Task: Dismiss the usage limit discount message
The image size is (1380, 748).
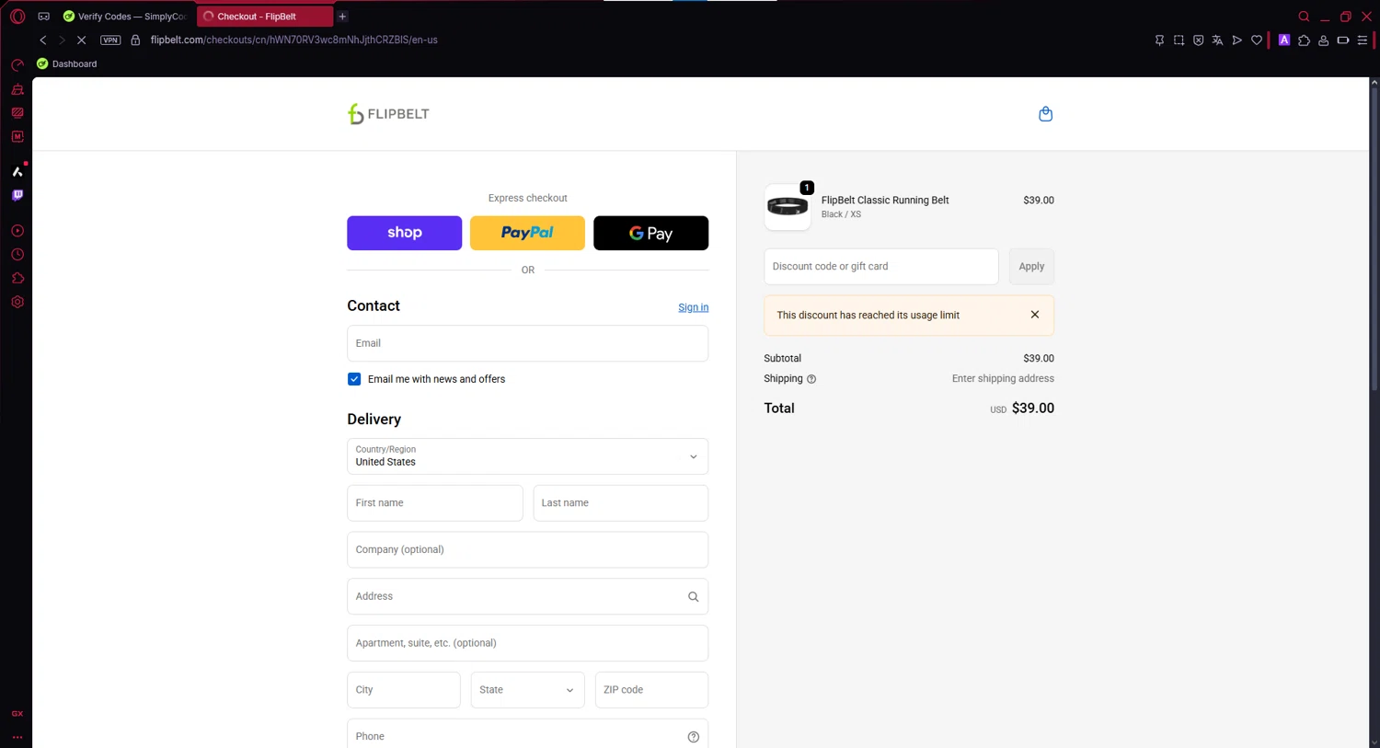Action: (1035, 315)
